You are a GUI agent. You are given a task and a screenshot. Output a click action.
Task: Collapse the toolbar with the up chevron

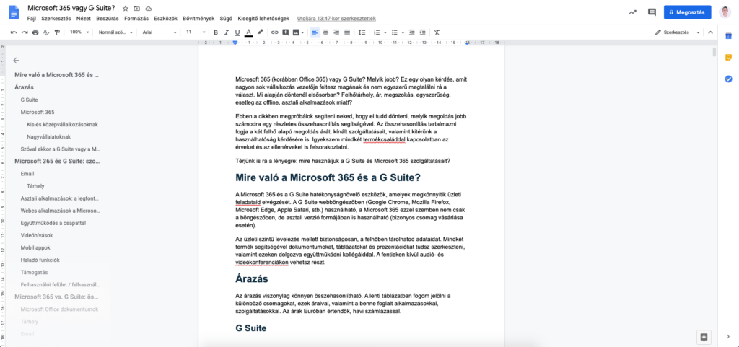click(710, 32)
